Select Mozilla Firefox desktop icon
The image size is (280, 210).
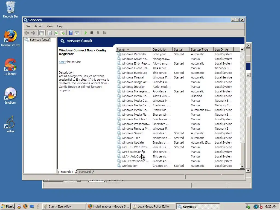pyautogui.click(x=10, y=38)
